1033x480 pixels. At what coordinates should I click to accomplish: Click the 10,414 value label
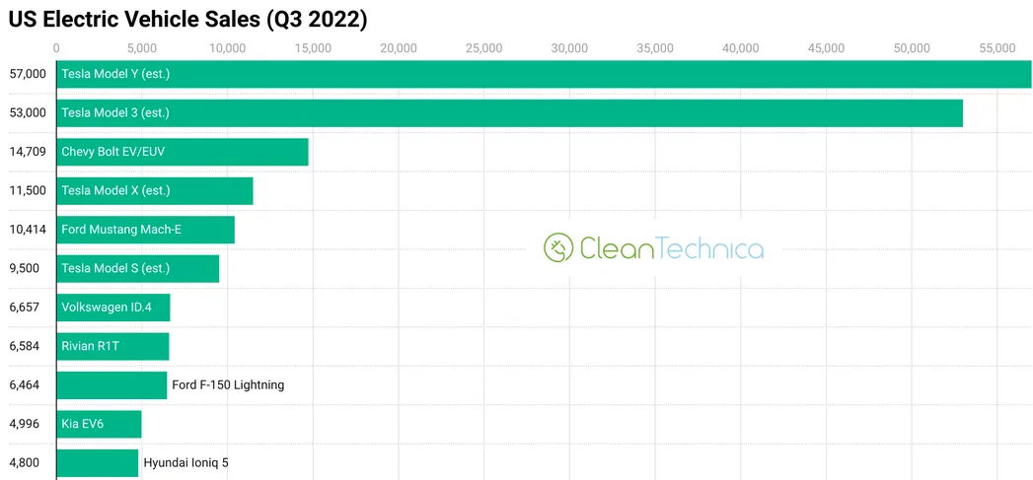click(28, 230)
